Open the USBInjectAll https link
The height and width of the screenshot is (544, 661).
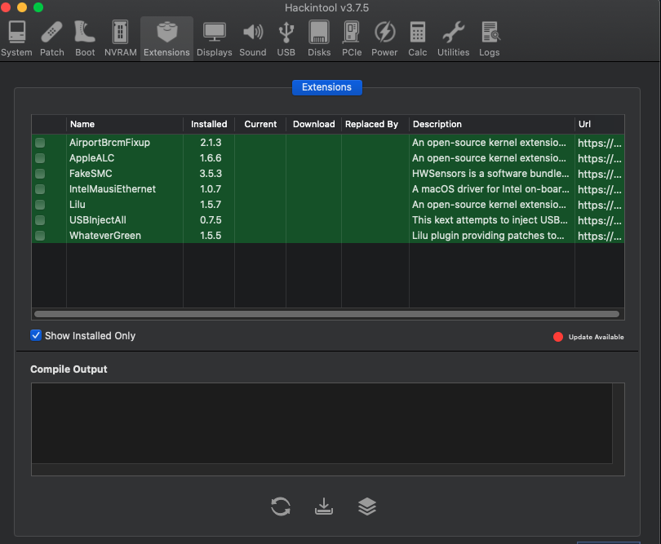coord(600,220)
